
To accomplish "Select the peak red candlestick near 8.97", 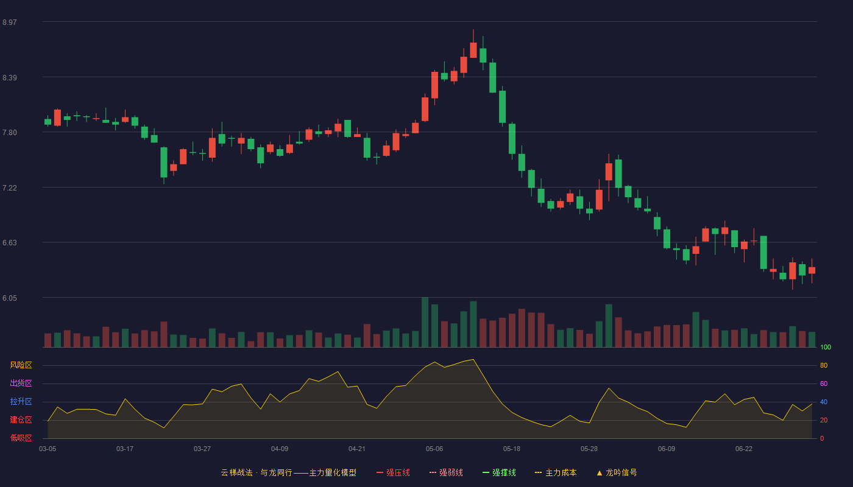I will point(473,50).
